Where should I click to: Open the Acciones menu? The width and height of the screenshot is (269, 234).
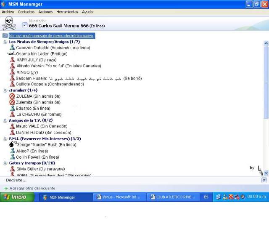point(45,12)
